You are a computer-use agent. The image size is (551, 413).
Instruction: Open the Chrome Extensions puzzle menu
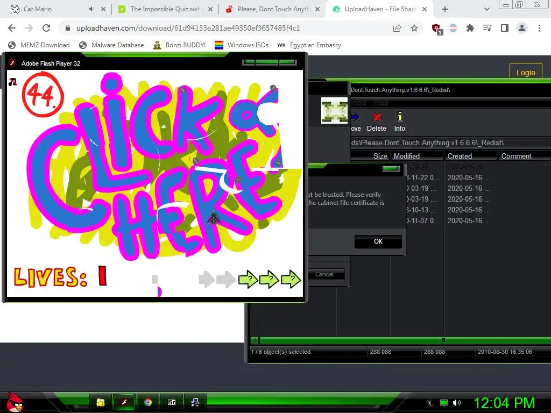(470, 28)
